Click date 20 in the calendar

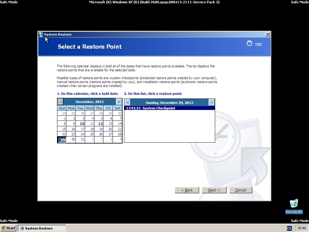pyautogui.click(x=108, y=129)
